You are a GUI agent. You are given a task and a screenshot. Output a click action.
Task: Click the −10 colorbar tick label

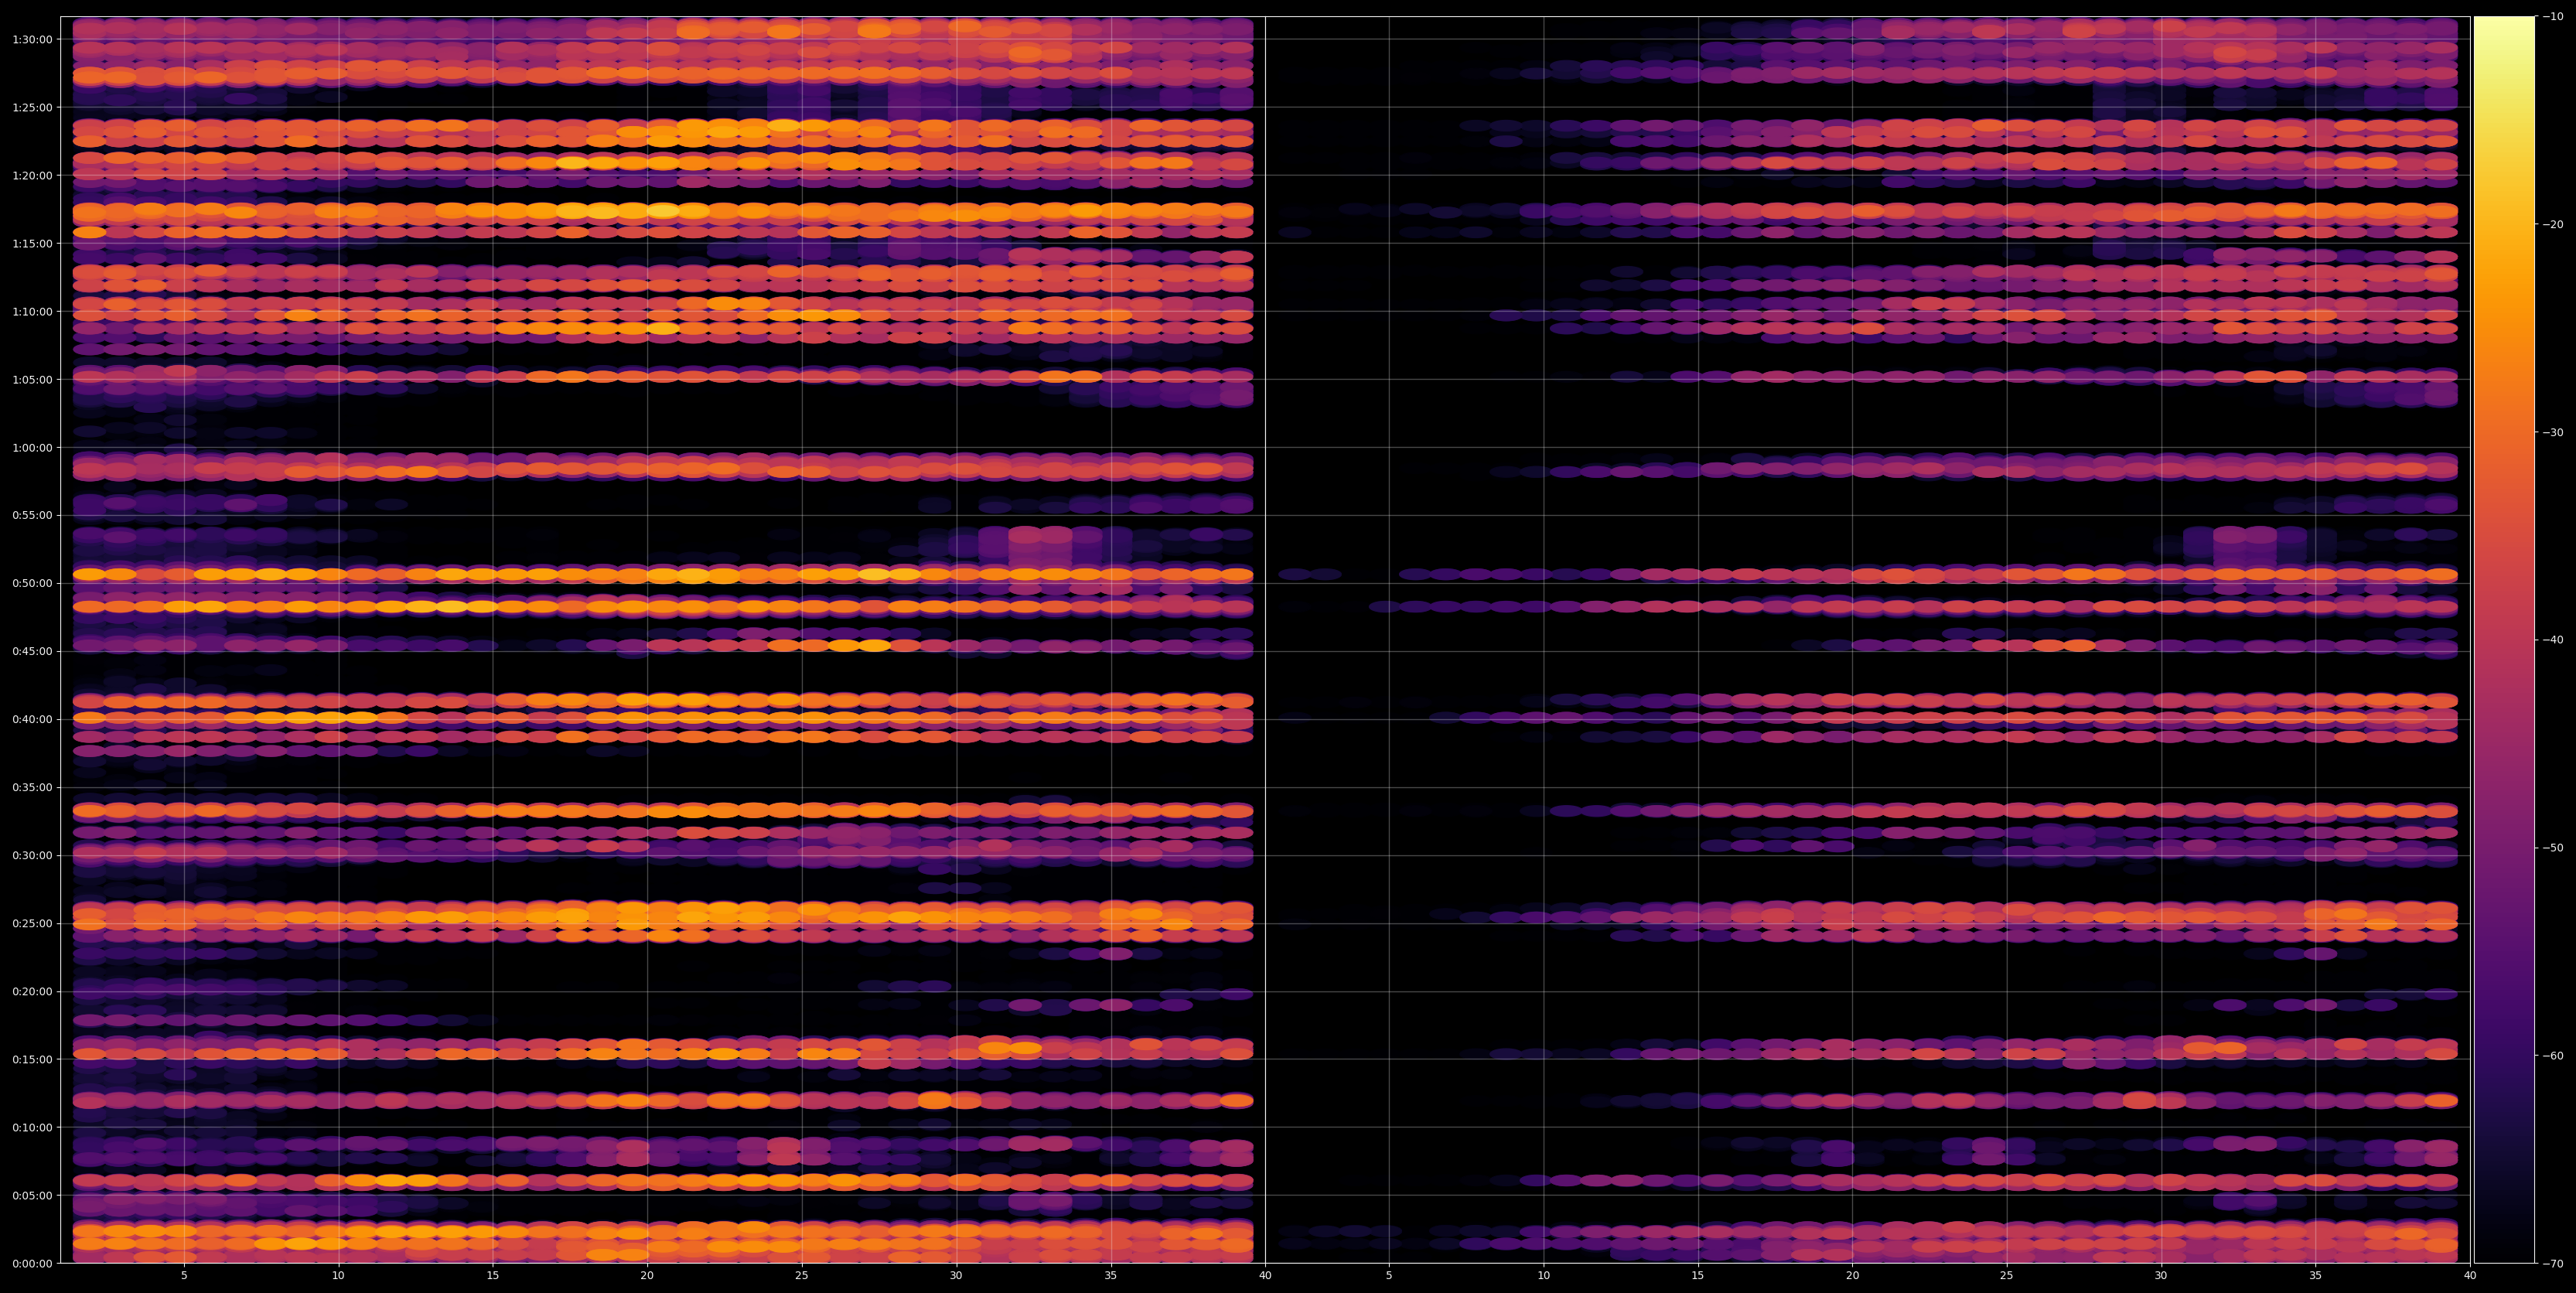tap(2553, 16)
